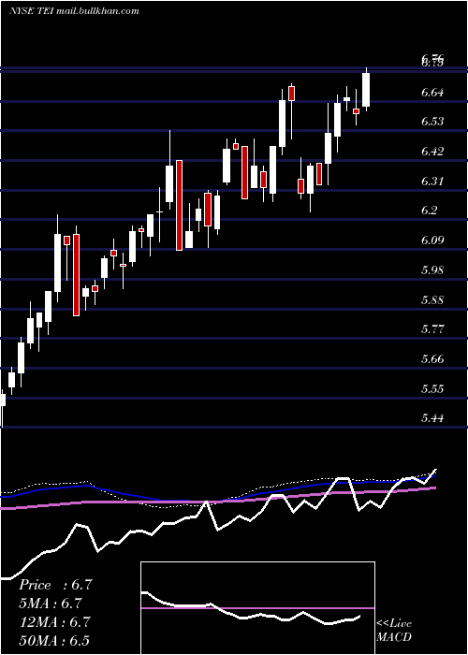This screenshot has width=468, height=655.
Task: Click the 6.53 price axis label
Action: point(432,122)
